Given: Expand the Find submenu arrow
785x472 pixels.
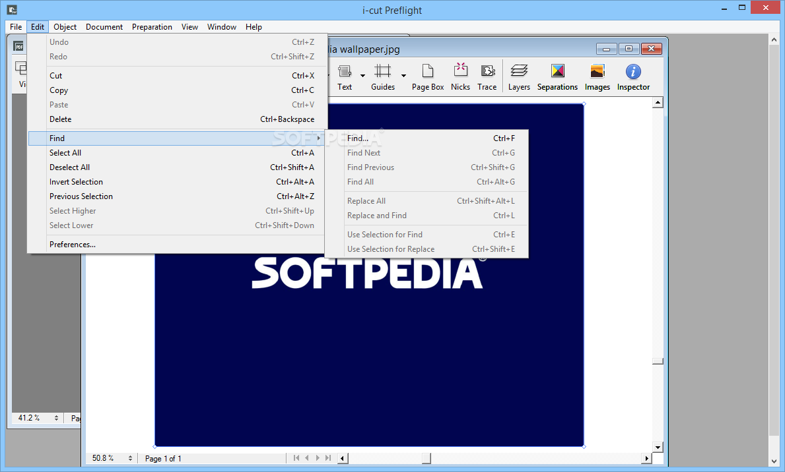Looking at the screenshot, I should (x=318, y=138).
